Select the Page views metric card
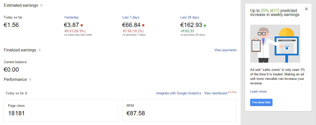 click(61, 110)
